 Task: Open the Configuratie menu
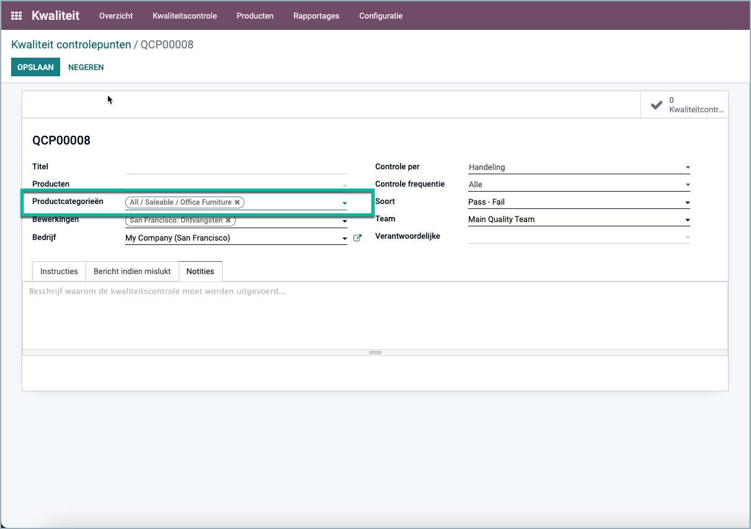coord(381,16)
